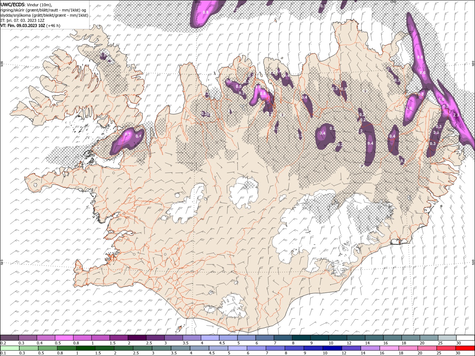
Task: Choose the snow legend swatch starting at 16
Action: [392, 338]
